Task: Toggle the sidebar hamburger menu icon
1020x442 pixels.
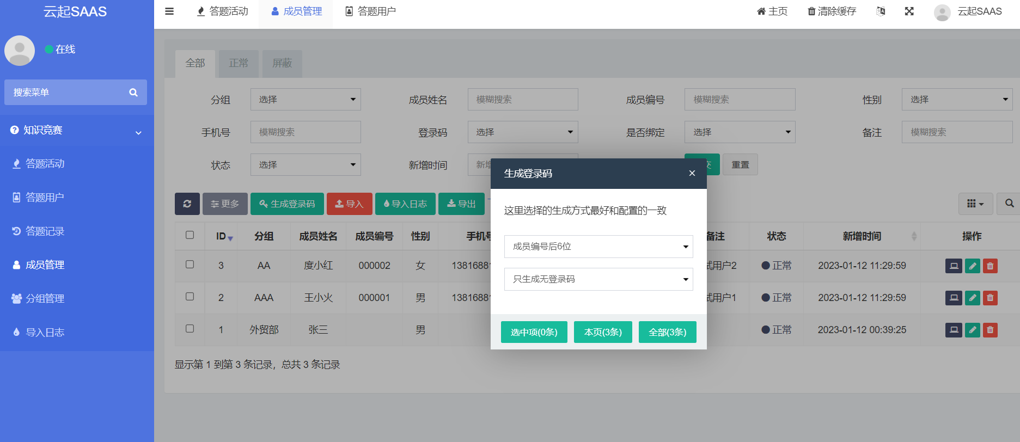Action: [169, 11]
